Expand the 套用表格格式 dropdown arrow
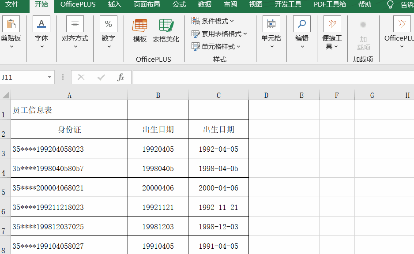This screenshot has height=254, width=414. pos(245,34)
